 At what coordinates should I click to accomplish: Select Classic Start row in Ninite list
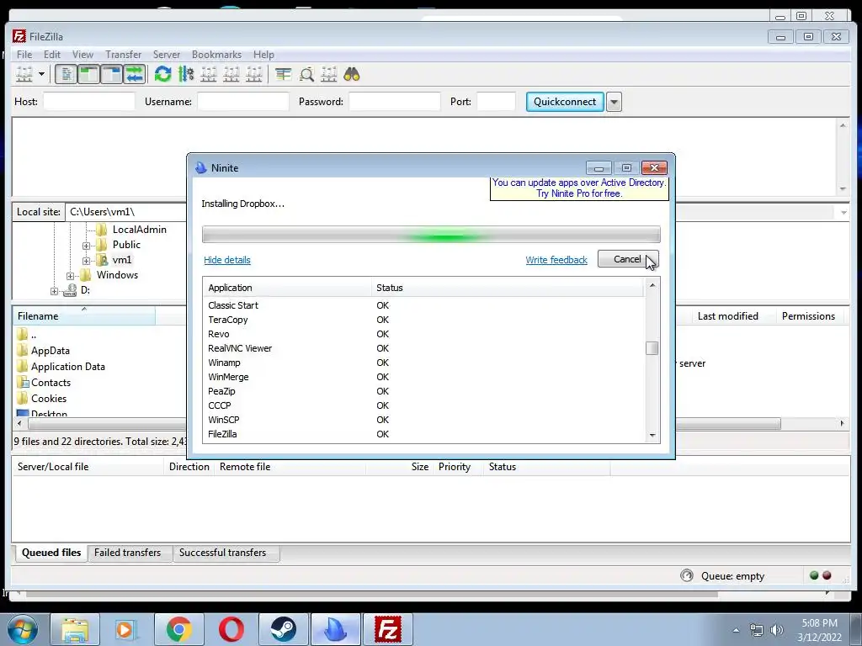423,305
